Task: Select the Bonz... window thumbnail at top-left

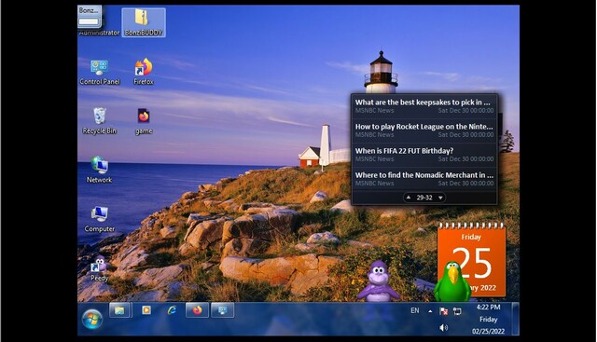Action: (x=90, y=17)
